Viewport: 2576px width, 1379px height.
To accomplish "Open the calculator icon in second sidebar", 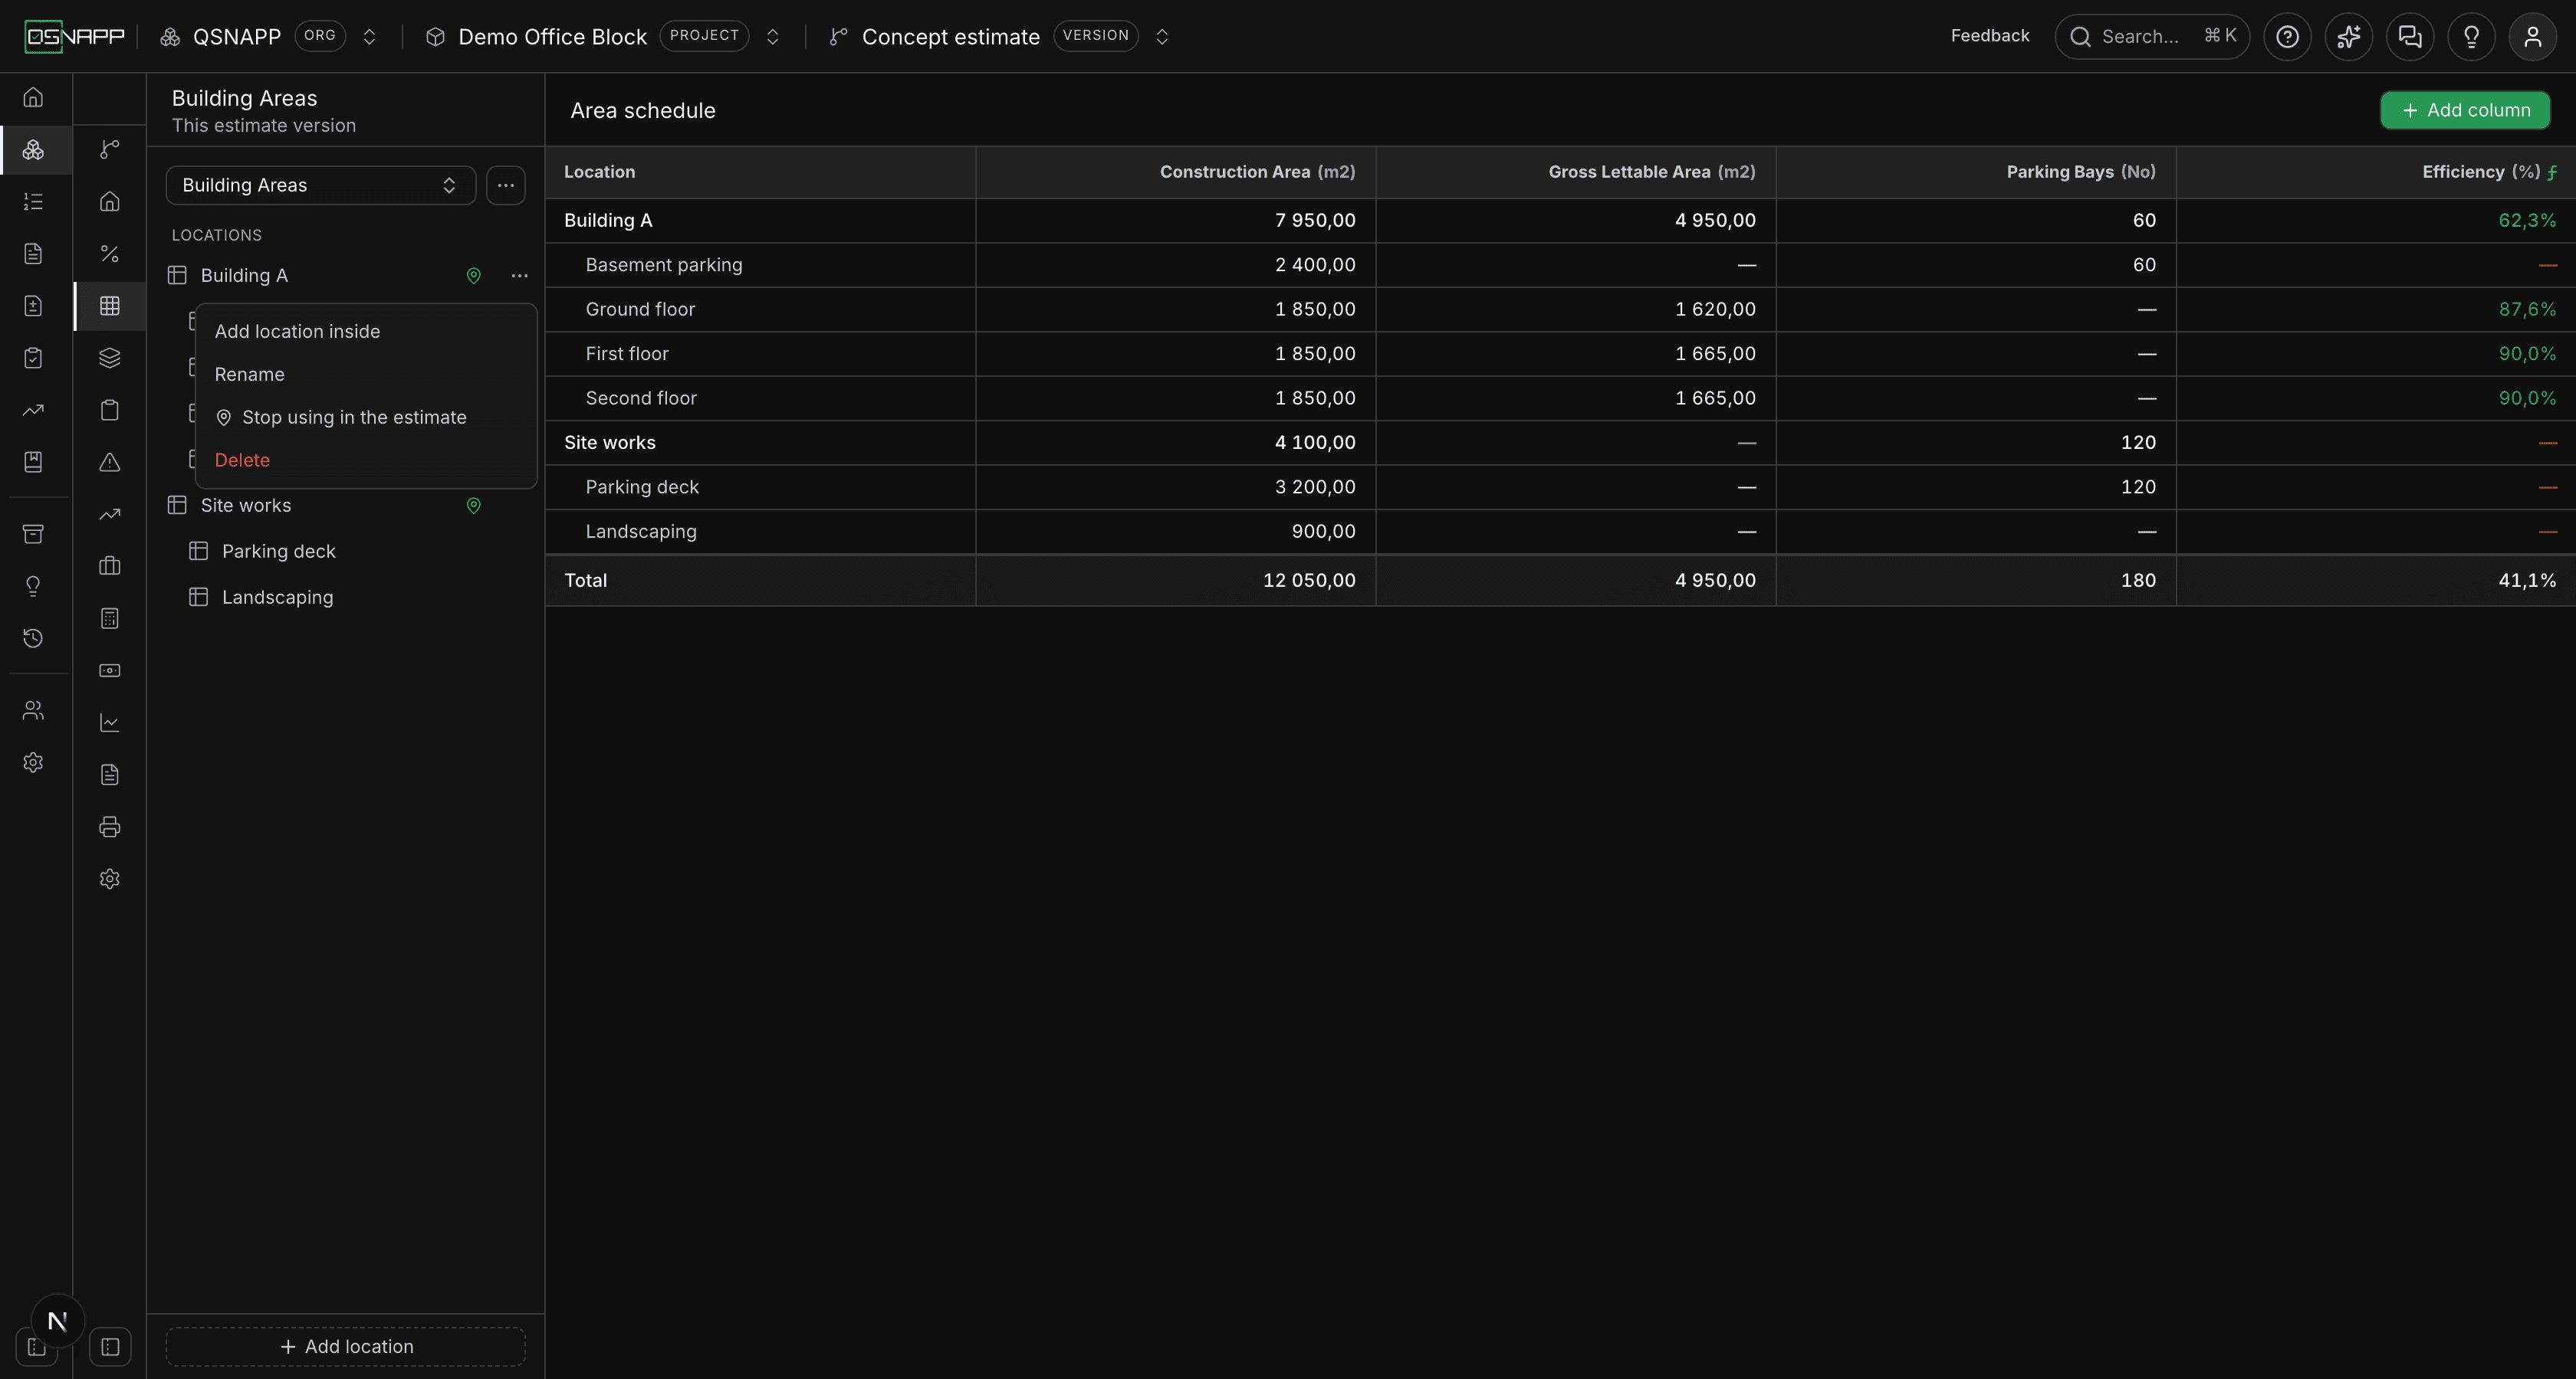I will click(110, 618).
